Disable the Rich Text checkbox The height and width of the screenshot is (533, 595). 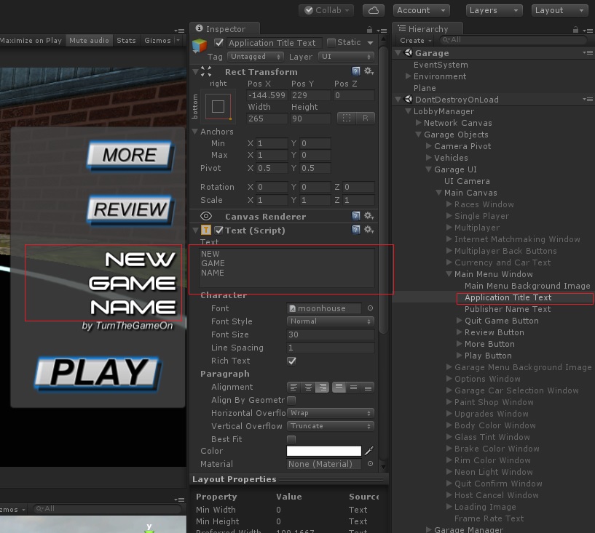293,361
